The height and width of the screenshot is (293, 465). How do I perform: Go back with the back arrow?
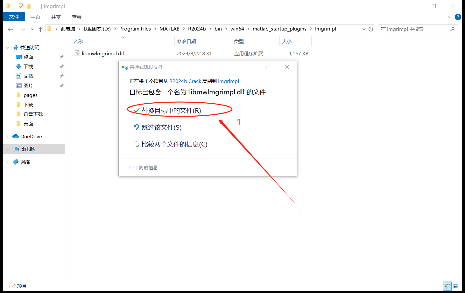click(11, 29)
